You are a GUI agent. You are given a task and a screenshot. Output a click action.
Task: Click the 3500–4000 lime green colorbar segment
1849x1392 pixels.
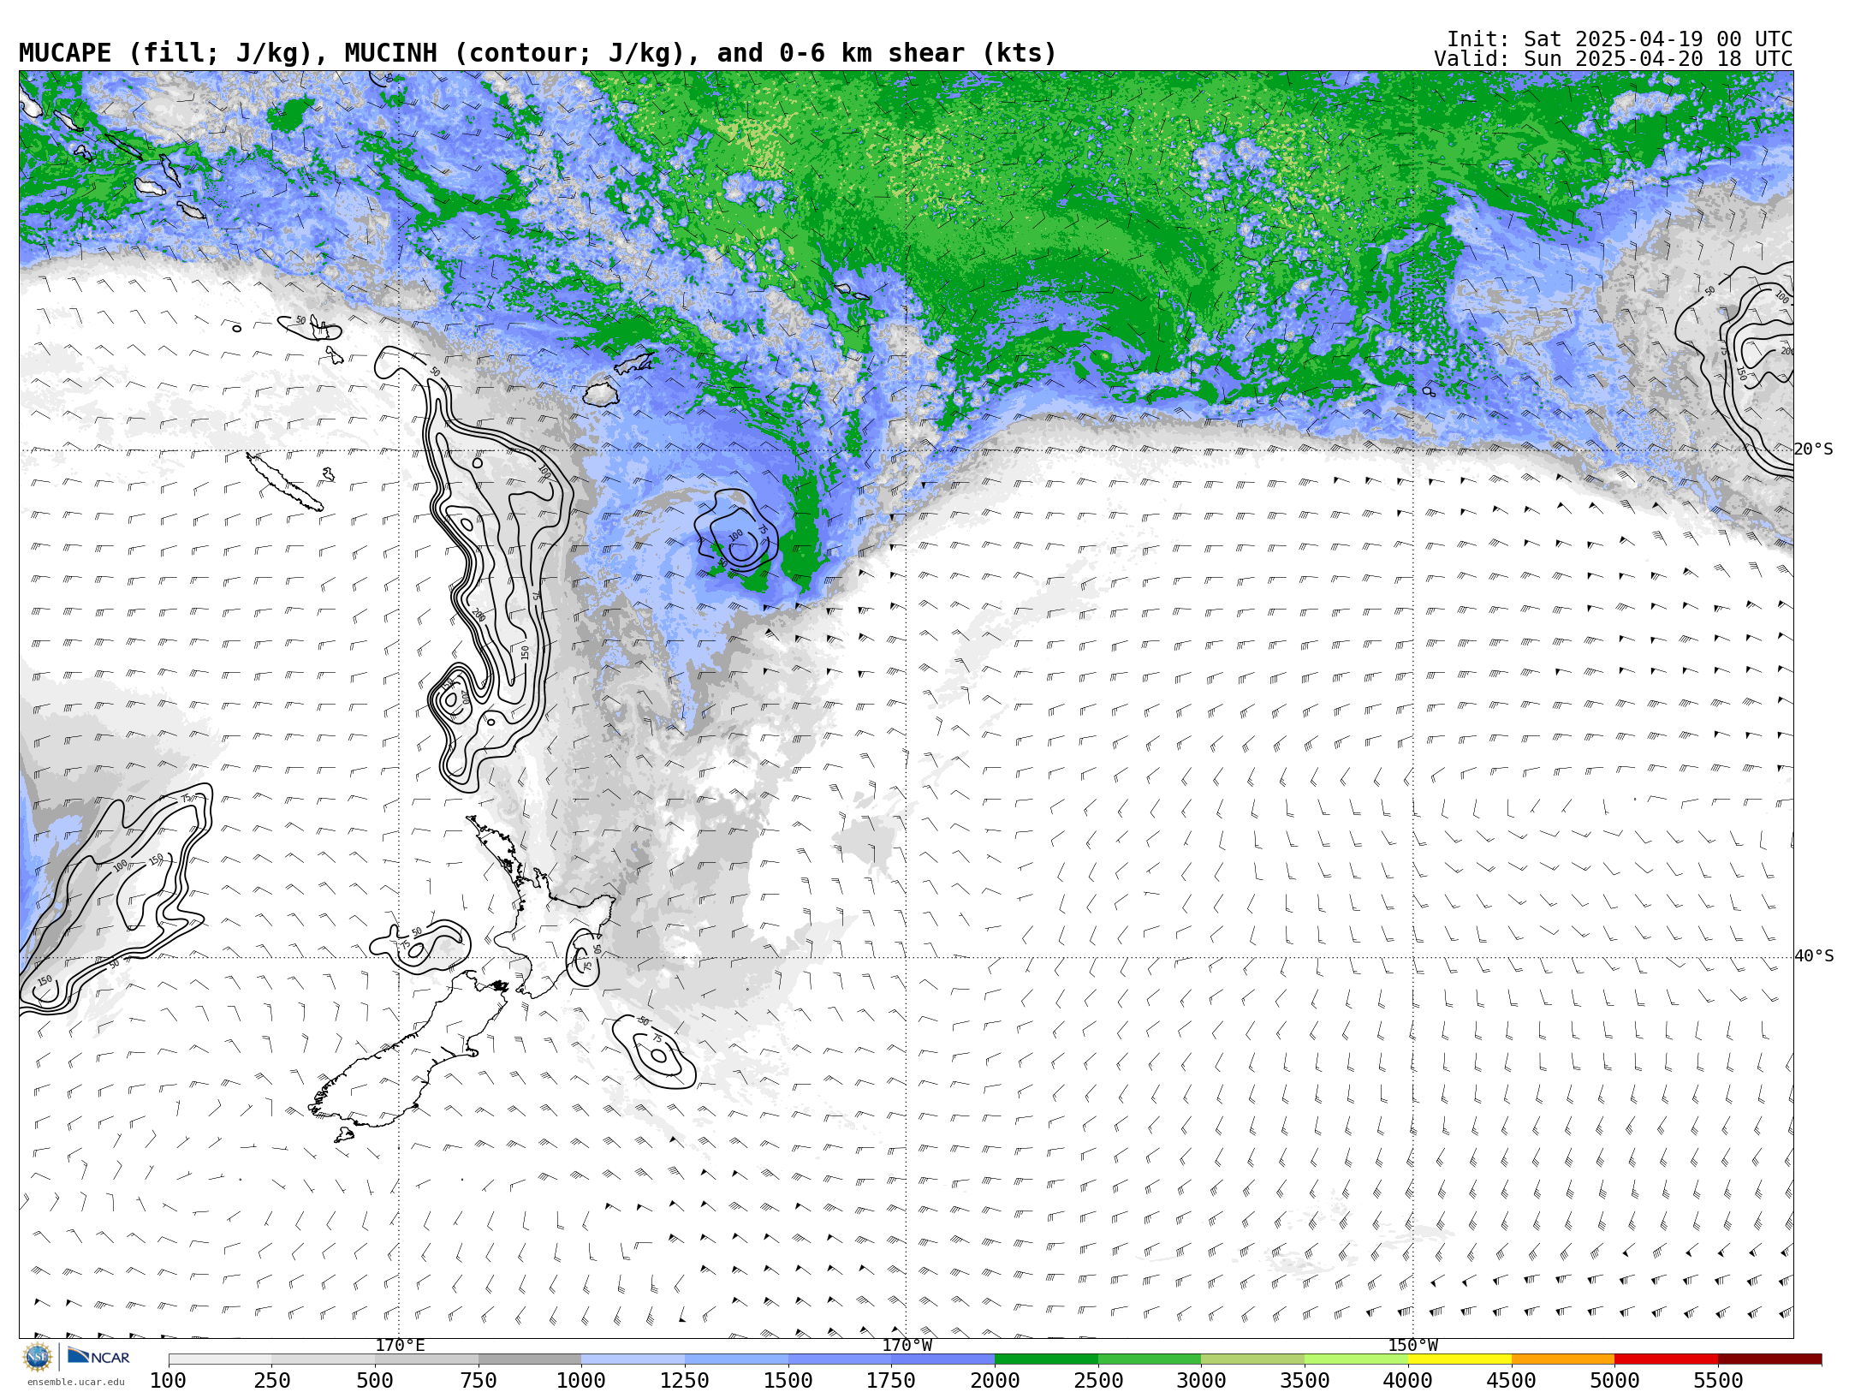[1356, 1359]
